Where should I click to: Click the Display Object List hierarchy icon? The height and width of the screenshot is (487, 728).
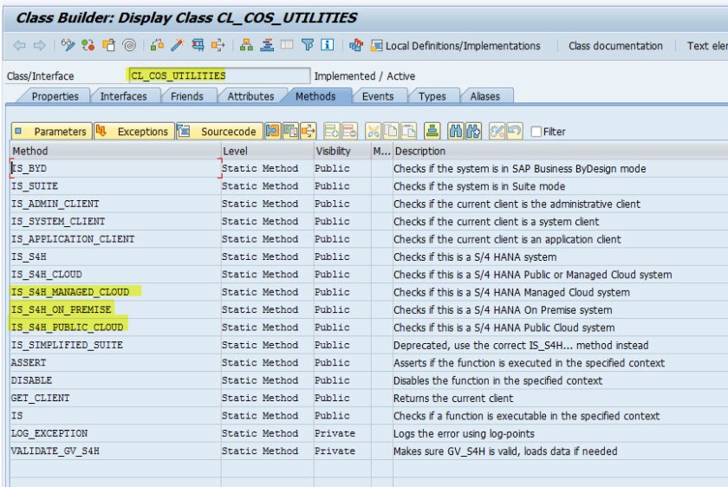tap(246, 45)
